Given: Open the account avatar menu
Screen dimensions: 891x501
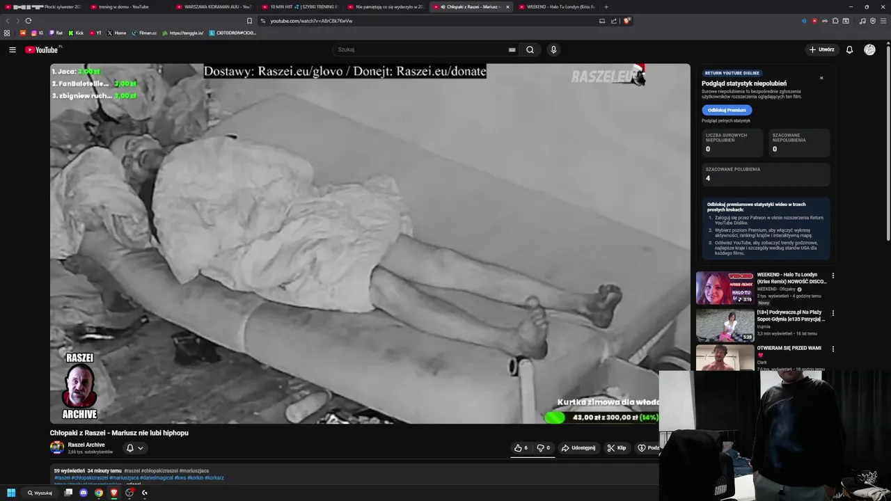Looking at the screenshot, I should click(x=869, y=49).
